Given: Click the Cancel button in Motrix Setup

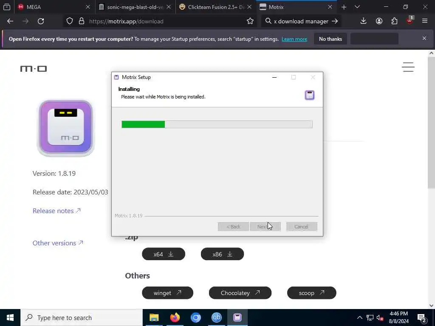Looking at the screenshot, I should pos(302,227).
